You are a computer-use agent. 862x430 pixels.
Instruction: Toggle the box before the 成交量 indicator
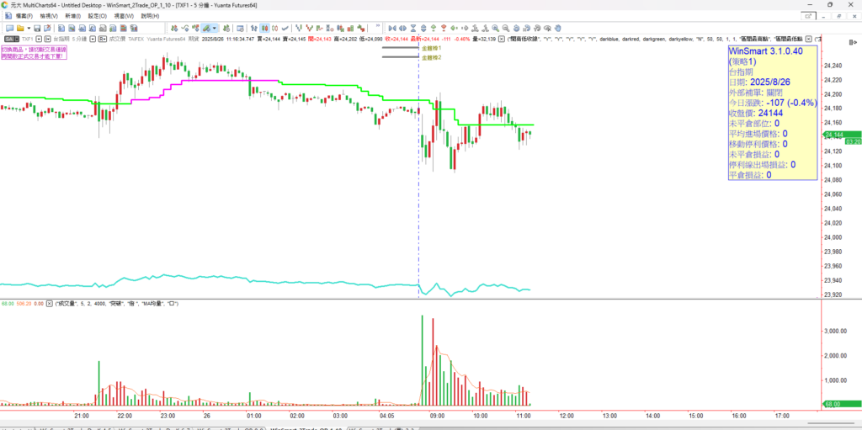[x=51, y=302]
